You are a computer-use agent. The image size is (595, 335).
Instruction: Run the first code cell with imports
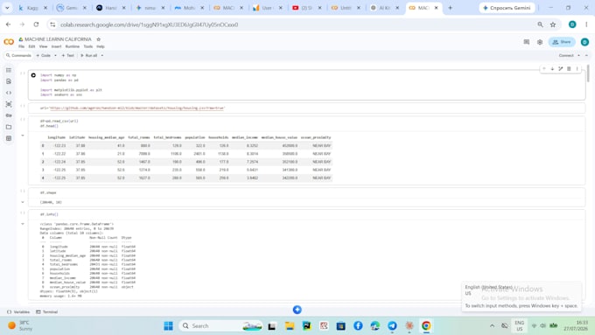(x=33, y=75)
